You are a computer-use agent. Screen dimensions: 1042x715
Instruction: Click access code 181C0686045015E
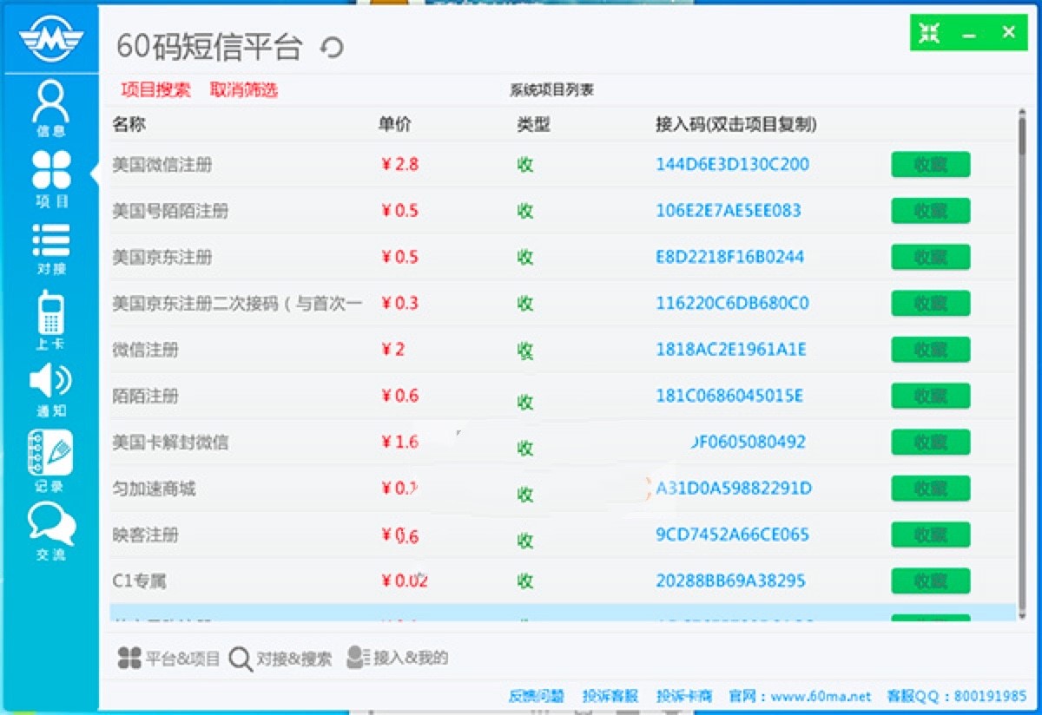tap(729, 396)
